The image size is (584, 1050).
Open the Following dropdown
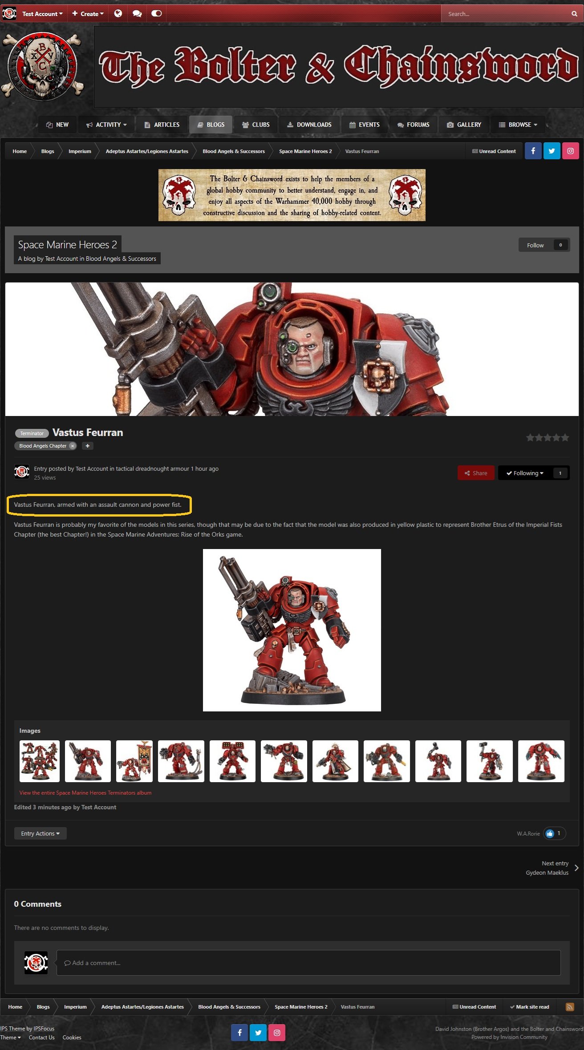click(x=525, y=473)
